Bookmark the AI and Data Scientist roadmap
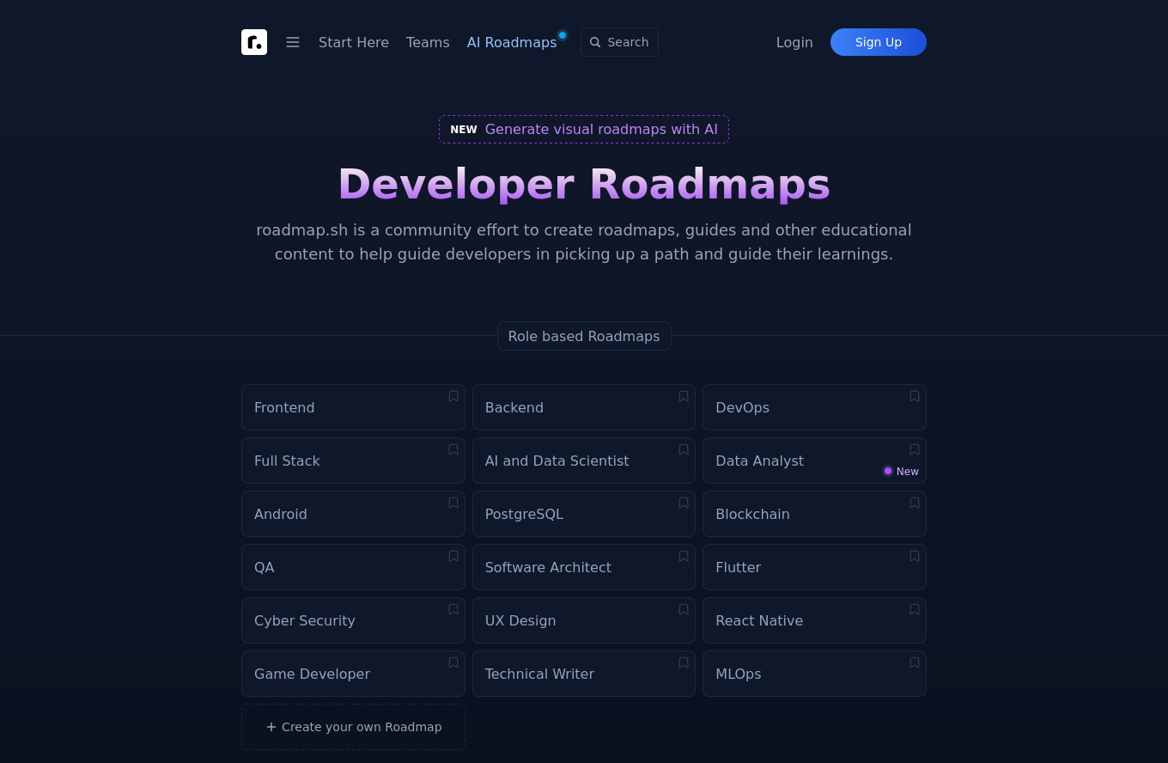 pos(684,449)
